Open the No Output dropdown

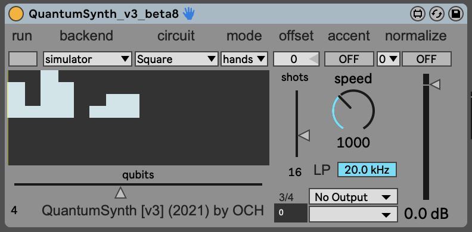353,197
